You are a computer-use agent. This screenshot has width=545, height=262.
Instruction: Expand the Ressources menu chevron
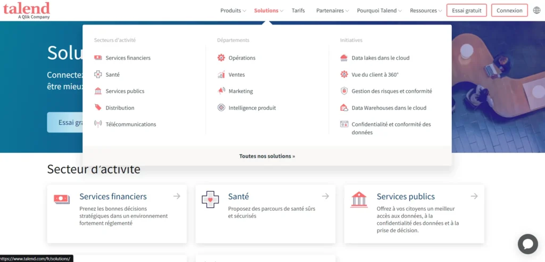coord(440,11)
